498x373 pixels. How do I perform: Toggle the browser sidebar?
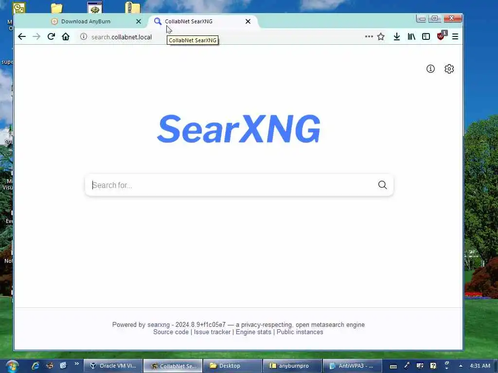tap(426, 37)
